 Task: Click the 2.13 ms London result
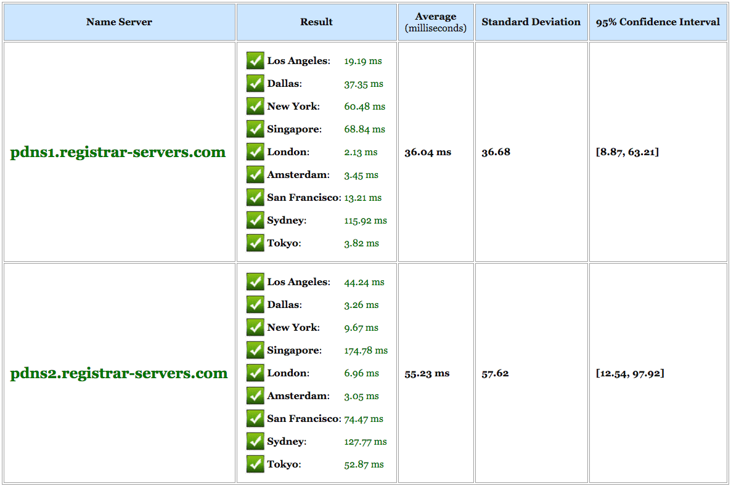click(x=361, y=152)
